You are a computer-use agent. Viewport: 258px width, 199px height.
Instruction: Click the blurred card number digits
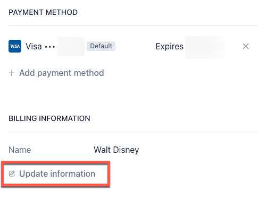pos(71,46)
